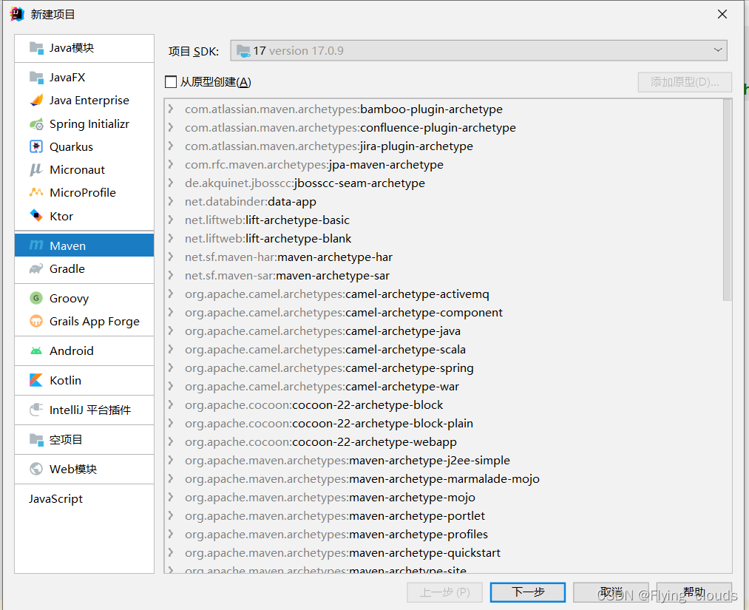Image resolution: width=749 pixels, height=610 pixels.
Task: Click the 上一步 (P) button
Action: click(444, 592)
